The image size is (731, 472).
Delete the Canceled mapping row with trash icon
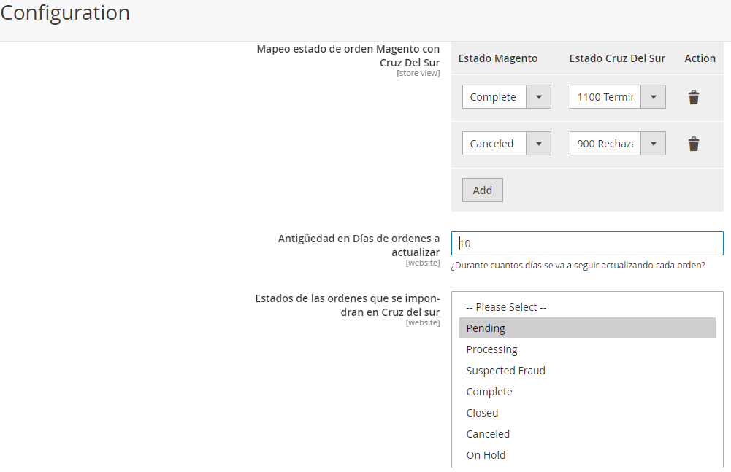click(694, 144)
